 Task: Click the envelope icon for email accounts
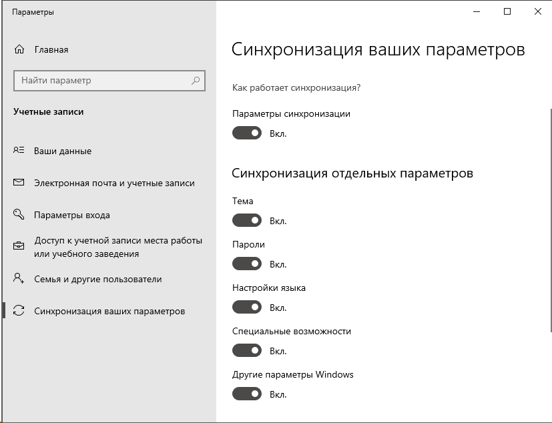(x=19, y=183)
